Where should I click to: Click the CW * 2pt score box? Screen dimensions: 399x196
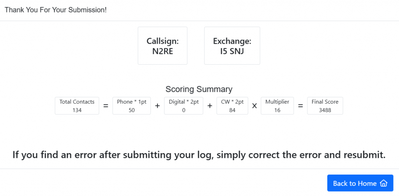[x=232, y=106]
